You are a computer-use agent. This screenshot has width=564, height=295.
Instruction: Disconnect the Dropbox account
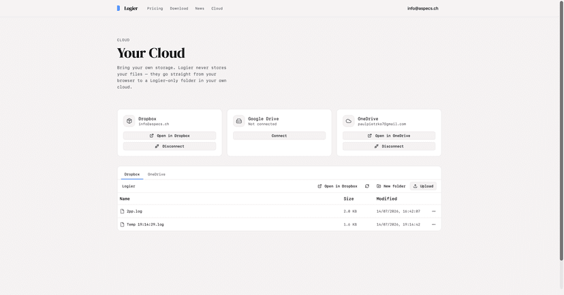(170, 146)
